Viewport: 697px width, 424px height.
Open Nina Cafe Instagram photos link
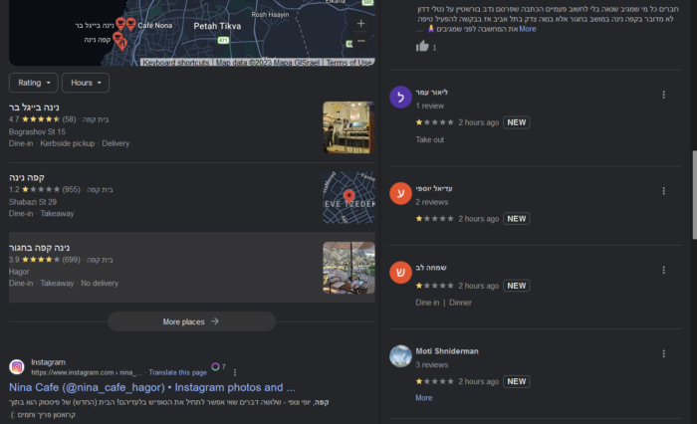(152, 387)
